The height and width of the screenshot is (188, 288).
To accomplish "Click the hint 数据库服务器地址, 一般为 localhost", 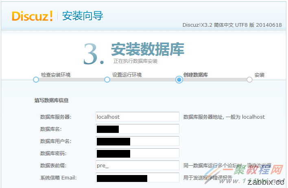I will [x=224, y=117].
